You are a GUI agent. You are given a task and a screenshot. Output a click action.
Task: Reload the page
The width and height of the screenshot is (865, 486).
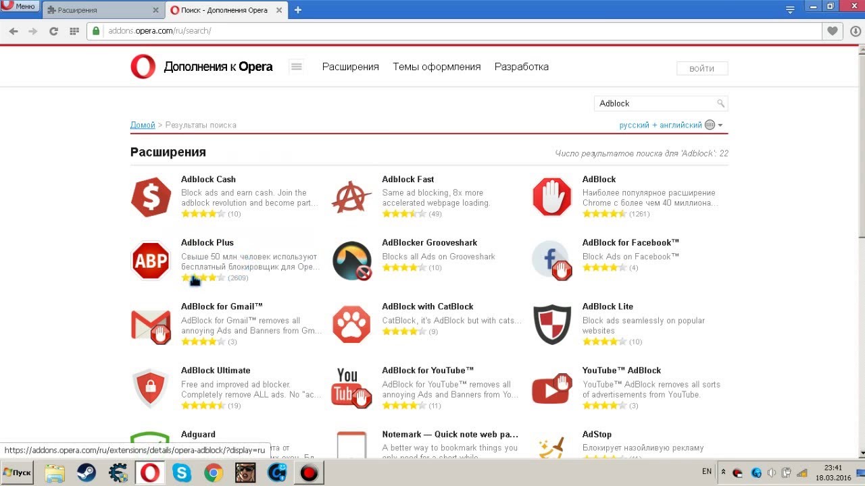point(54,31)
